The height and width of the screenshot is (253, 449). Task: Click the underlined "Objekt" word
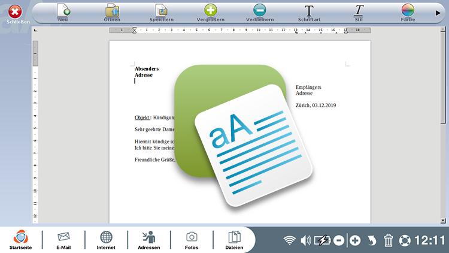(142, 118)
